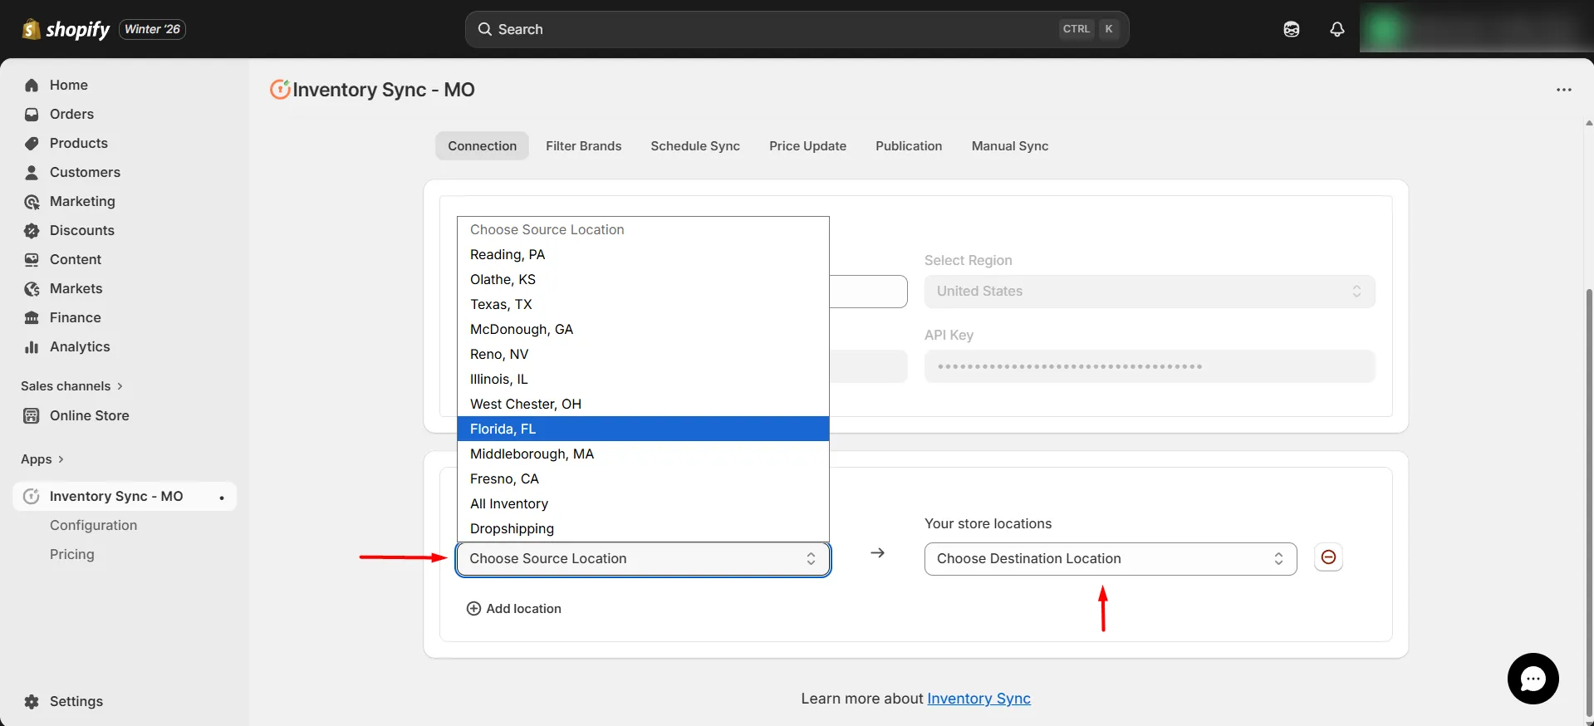Screen dimensions: 1594x726
Task: Select Reading, PA from the list
Action: 643,254
